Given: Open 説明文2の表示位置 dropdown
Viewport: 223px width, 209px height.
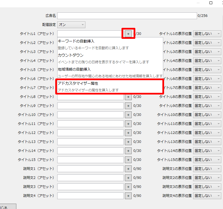Looking at the screenshot, I should [x=207, y=178].
